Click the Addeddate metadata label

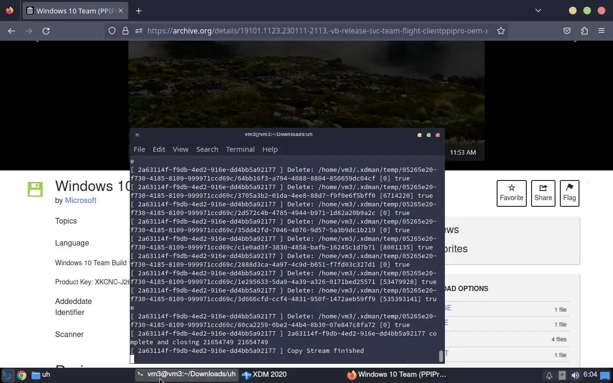(x=73, y=301)
